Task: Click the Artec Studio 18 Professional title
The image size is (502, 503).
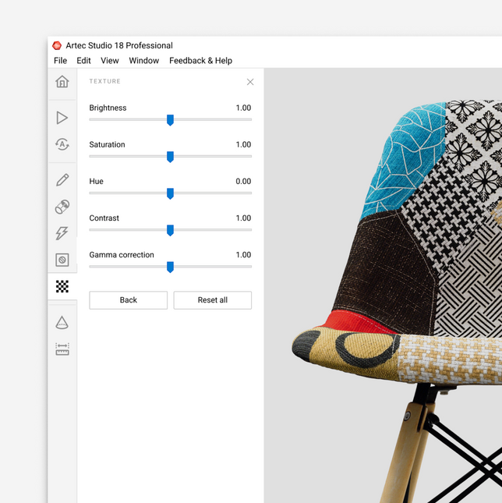Action: pos(119,45)
